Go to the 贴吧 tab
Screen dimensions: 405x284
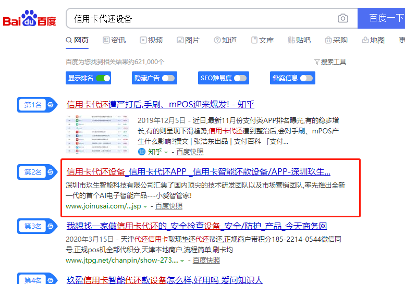pos(299,40)
